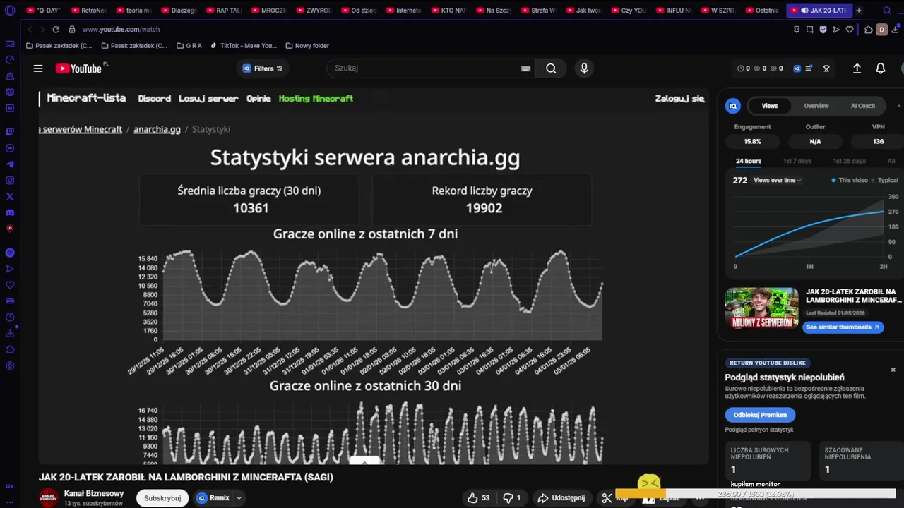904x508 pixels.
Task: Open the sidebar settings gear icon
Action: [10, 365]
